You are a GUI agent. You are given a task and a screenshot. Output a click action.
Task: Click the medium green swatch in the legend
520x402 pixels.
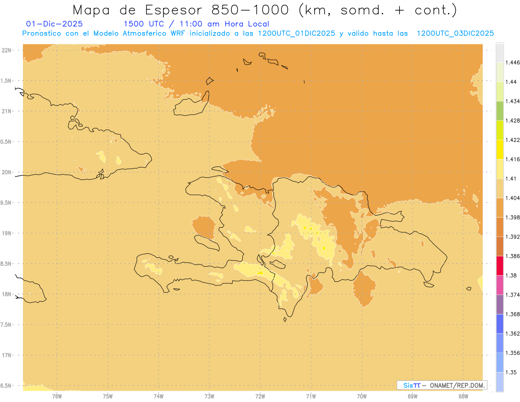500,111
